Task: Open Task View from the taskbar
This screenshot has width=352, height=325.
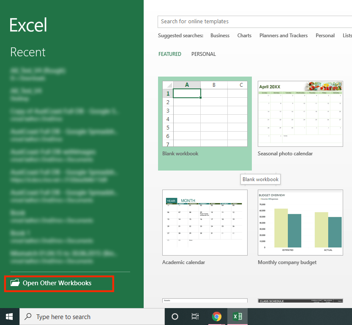Action: 195,317
